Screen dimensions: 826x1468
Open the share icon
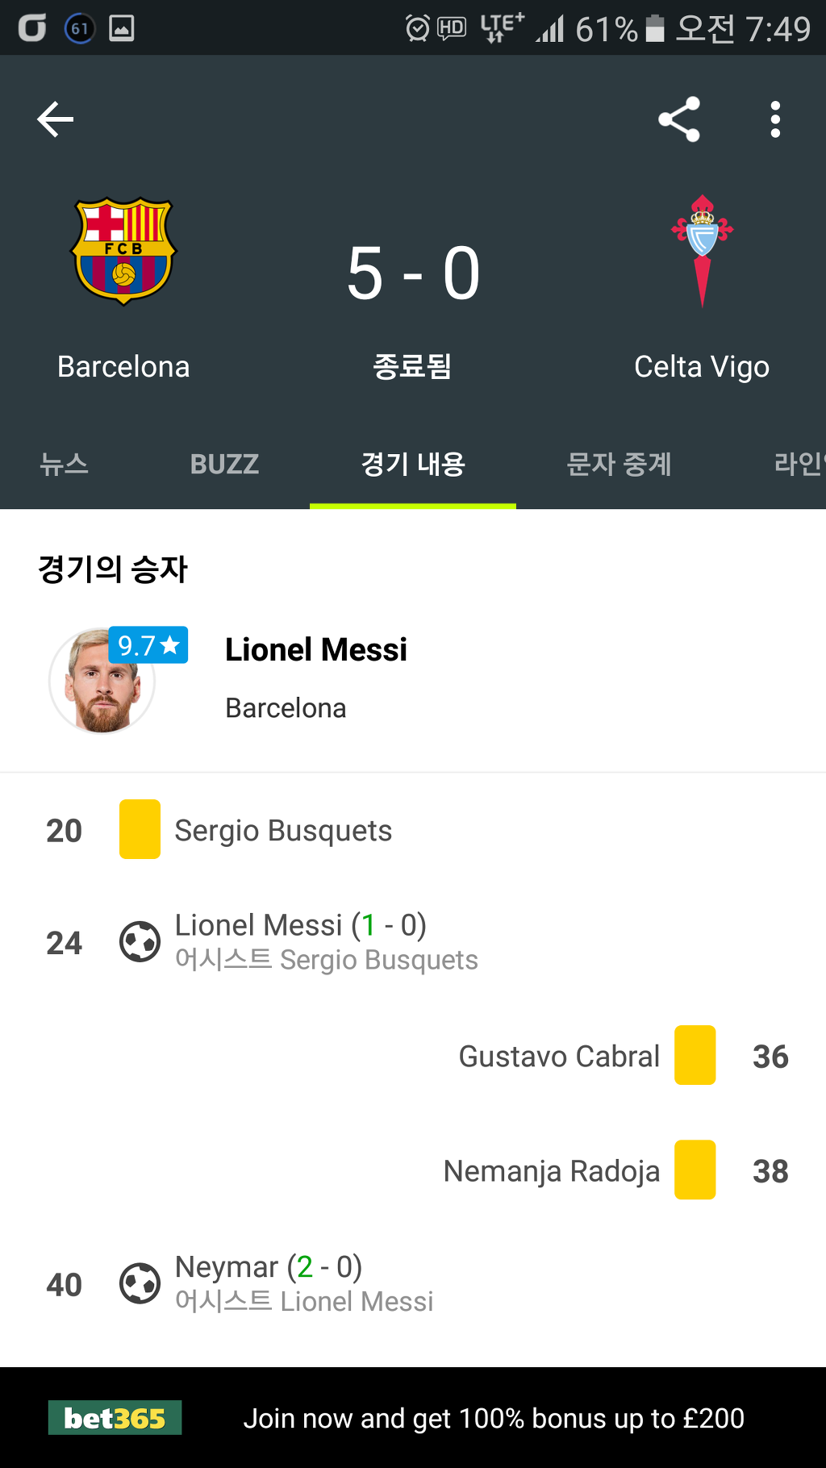click(679, 119)
